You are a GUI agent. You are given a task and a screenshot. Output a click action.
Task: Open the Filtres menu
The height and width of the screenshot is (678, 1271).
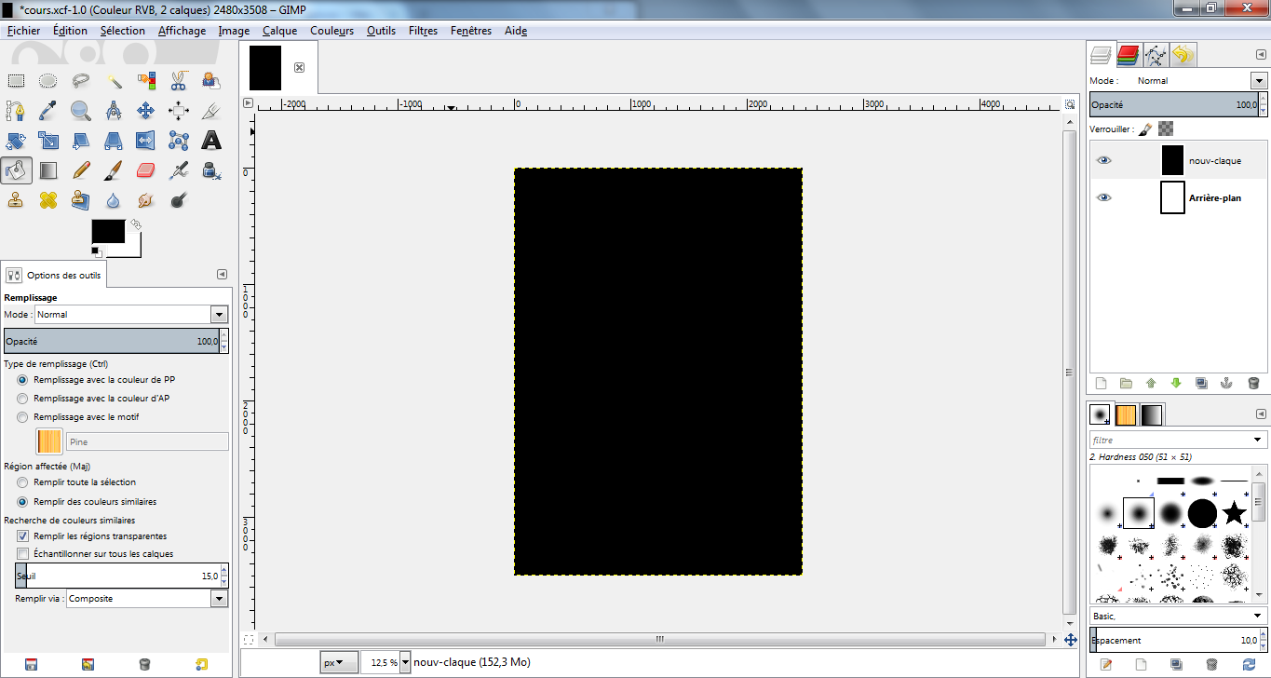[423, 31]
